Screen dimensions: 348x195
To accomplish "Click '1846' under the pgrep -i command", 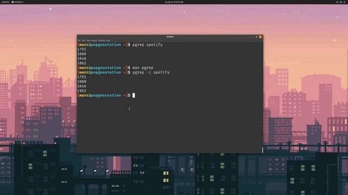I will [82, 86].
